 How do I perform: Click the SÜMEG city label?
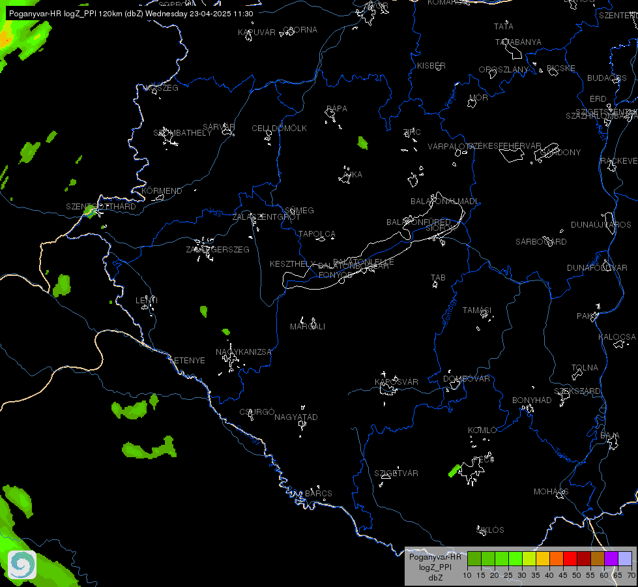point(300,211)
